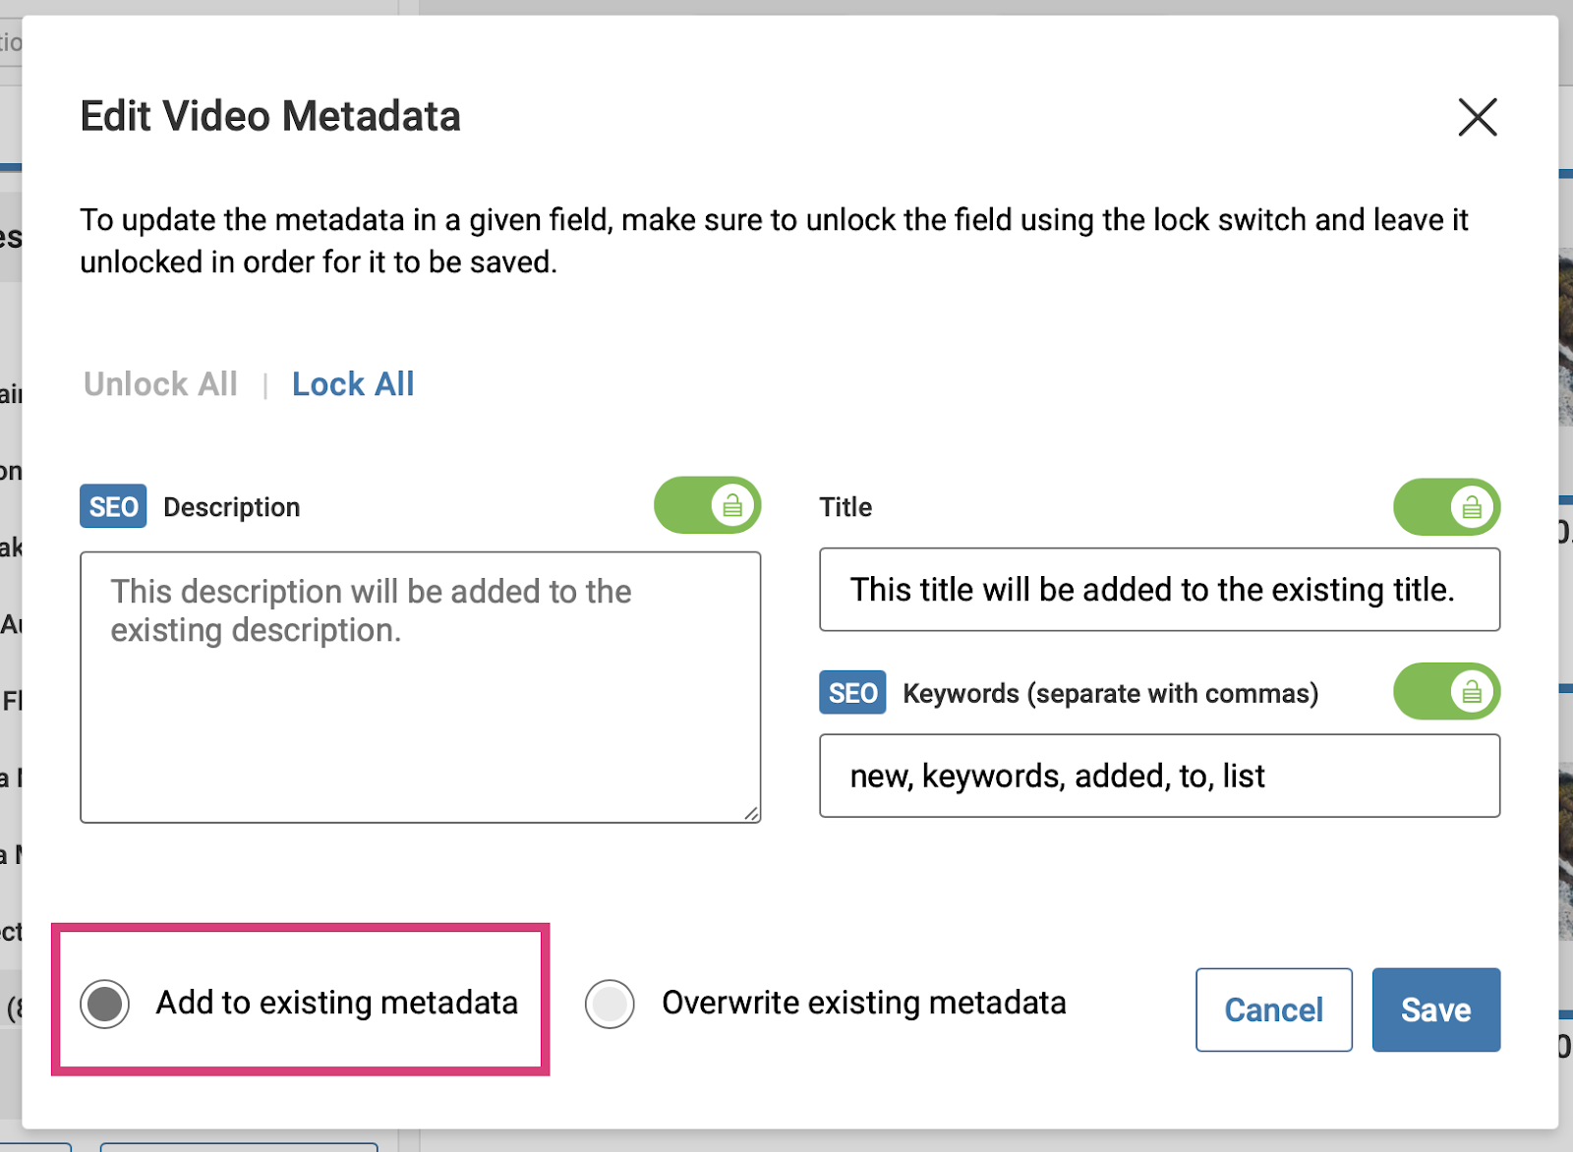
Task: Click the Save button
Action: [x=1436, y=1009]
